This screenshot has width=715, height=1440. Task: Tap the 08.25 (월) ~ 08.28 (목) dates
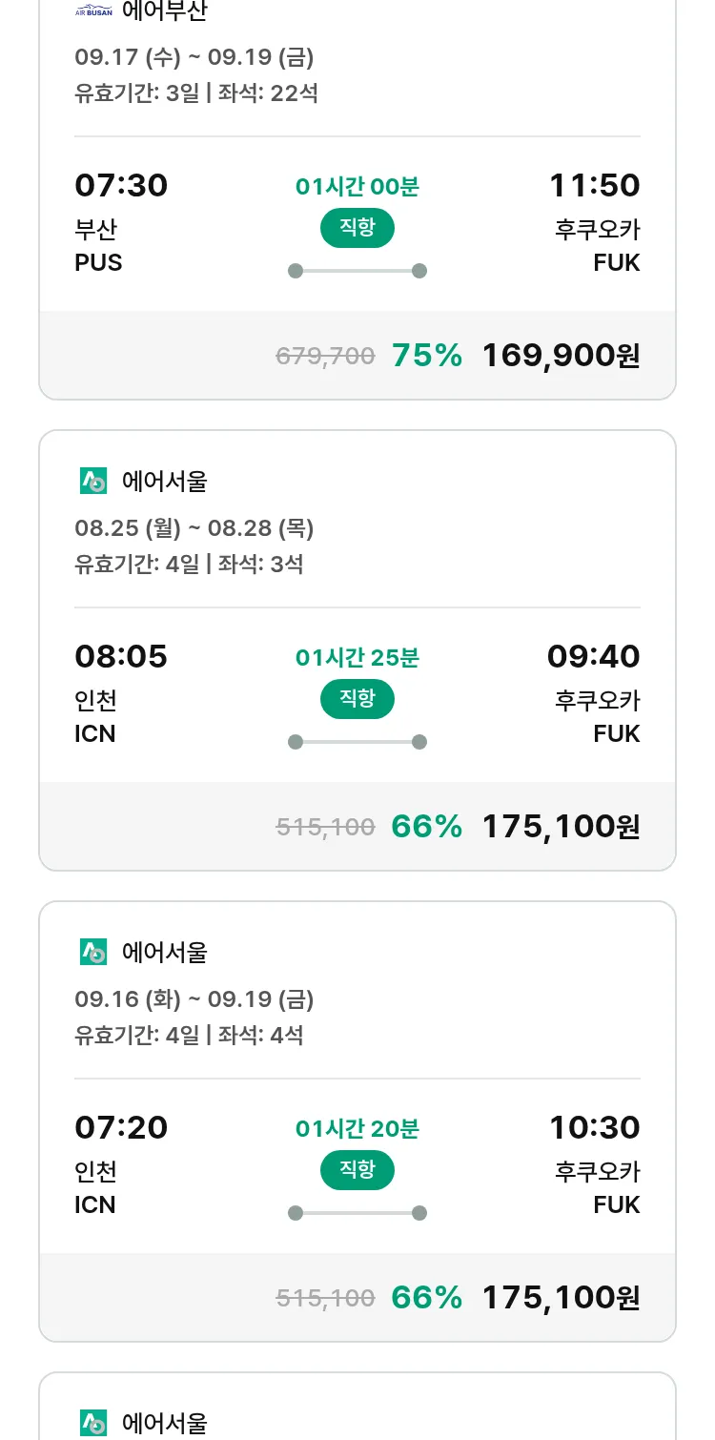pyautogui.click(x=194, y=528)
